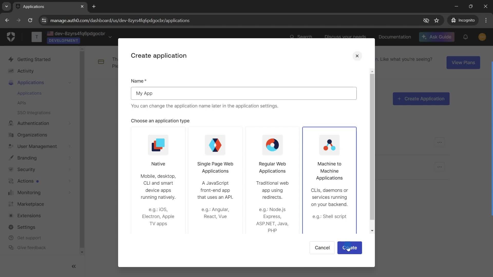Click the Monitoring bar-chart icon
The image size is (493, 277).
click(x=11, y=192)
